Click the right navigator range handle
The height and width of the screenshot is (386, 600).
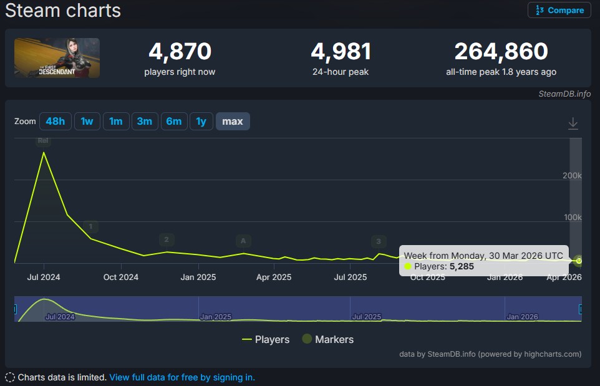tap(581, 309)
